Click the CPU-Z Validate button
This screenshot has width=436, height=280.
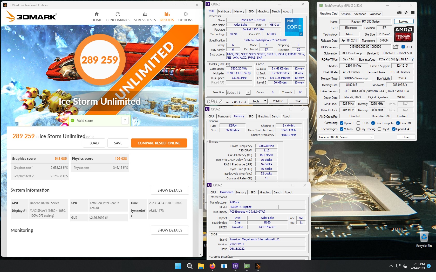point(278,101)
